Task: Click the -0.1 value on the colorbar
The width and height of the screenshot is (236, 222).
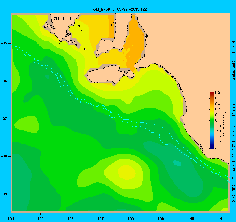Action: click(218, 126)
